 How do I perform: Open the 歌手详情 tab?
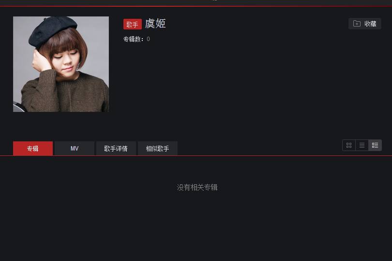(x=116, y=148)
